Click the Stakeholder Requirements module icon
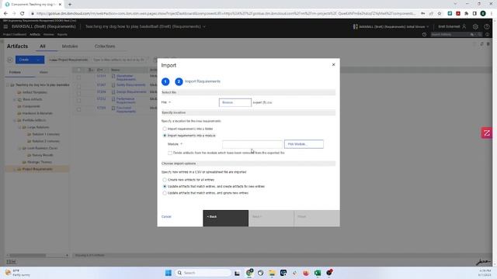 (x=113, y=76)
